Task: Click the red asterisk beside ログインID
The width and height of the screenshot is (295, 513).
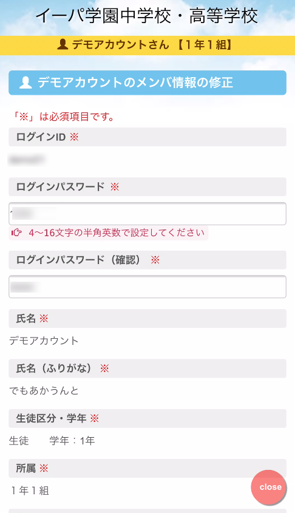Action: [x=74, y=137]
